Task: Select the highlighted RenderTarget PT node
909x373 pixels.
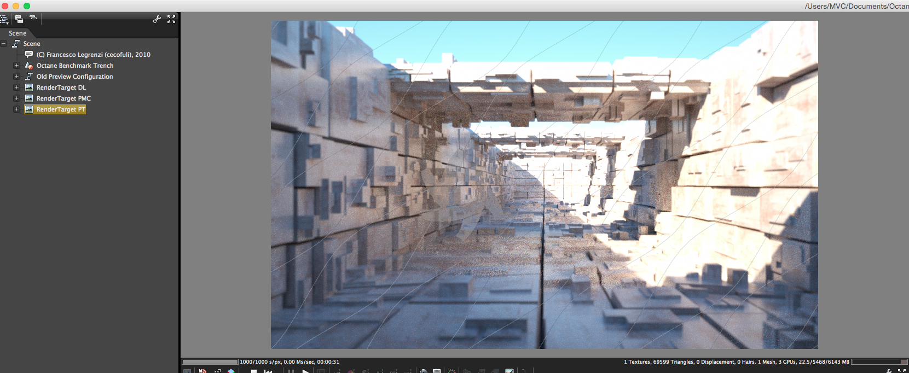Action: pyautogui.click(x=55, y=109)
